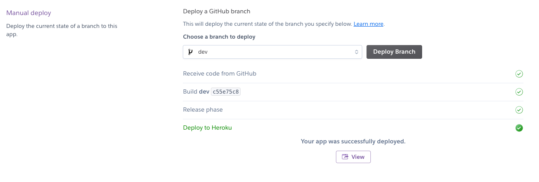
Task: Click the Receive code from GitHub checkmark
Action: (x=519, y=74)
